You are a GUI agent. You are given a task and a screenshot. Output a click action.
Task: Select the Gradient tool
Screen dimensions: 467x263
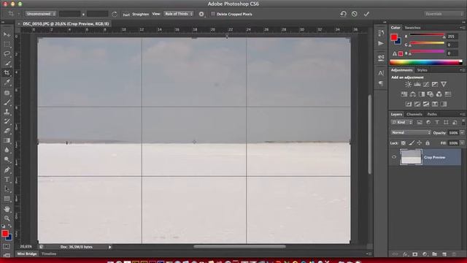7,140
